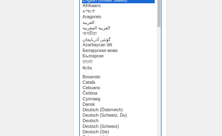Pick Deutsch (Österreich) language option
Screen dimensions: 222x136
click(102, 110)
